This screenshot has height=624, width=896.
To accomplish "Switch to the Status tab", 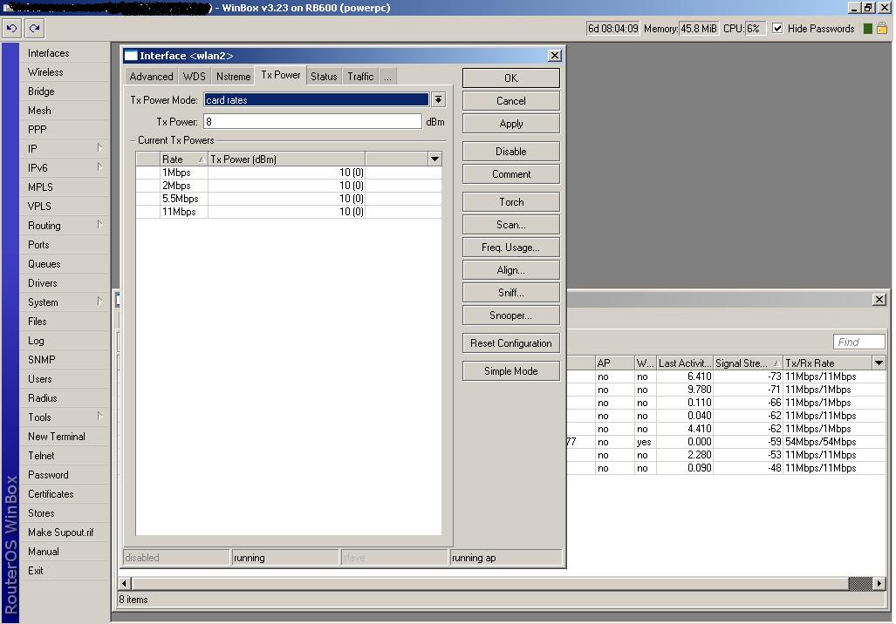I will click(x=323, y=77).
